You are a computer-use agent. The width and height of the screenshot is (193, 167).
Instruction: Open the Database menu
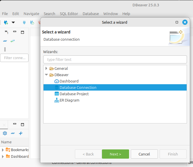coord(90,14)
